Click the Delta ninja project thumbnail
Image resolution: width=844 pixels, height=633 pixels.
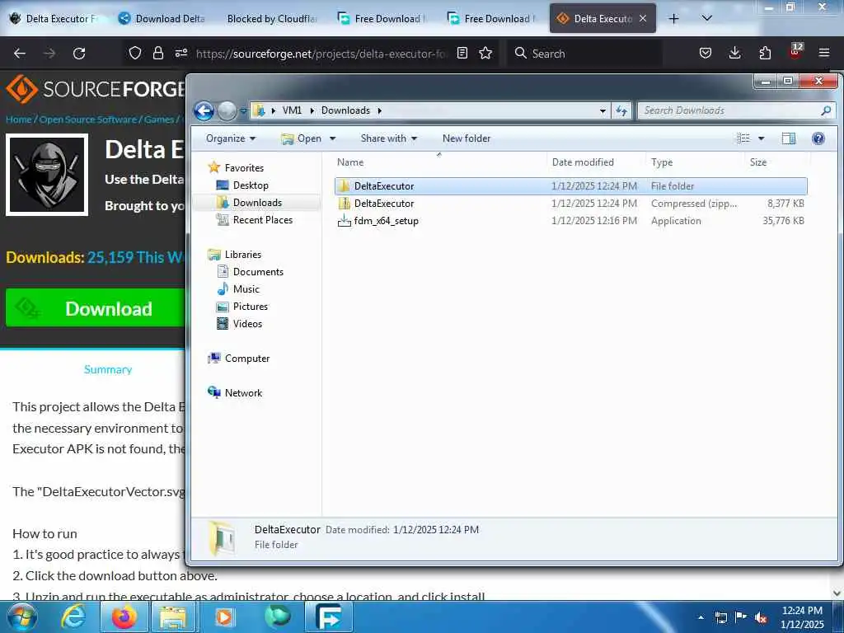(x=47, y=175)
